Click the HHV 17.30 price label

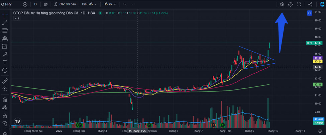(x=314, y=43)
